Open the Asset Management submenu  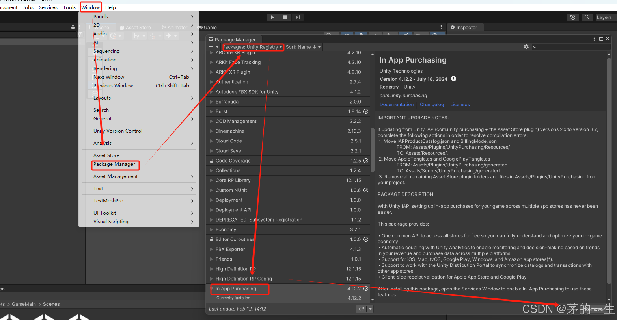click(x=139, y=176)
